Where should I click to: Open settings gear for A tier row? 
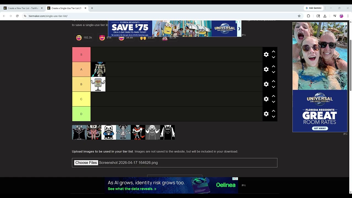click(266, 69)
